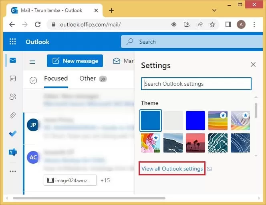Bookmark this page with star icon
The height and width of the screenshot is (205, 266).
point(212,24)
